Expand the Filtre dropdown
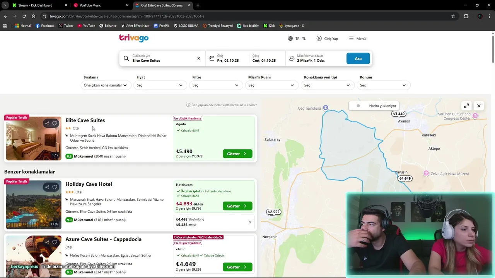Screen dimensions: 495x278 [x=216, y=85]
